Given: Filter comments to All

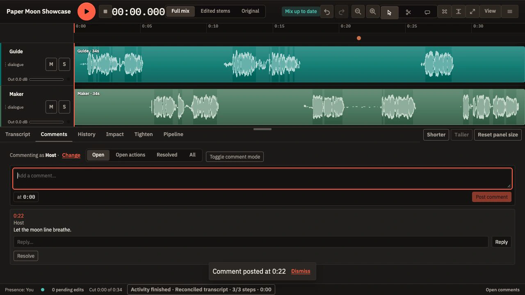Looking at the screenshot, I should [x=192, y=155].
